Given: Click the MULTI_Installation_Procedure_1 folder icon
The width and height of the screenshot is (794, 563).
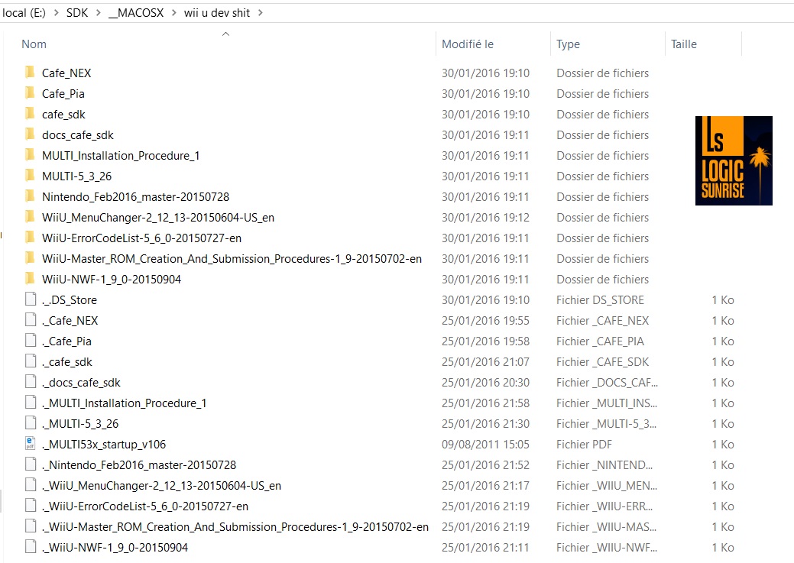Looking at the screenshot, I should (30, 155).
